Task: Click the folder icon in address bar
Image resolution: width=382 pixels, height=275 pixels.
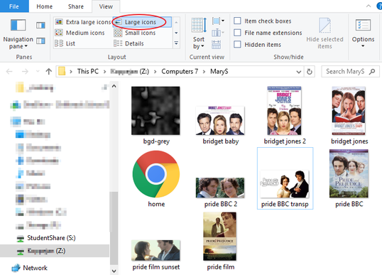Action: click(62, 72)
